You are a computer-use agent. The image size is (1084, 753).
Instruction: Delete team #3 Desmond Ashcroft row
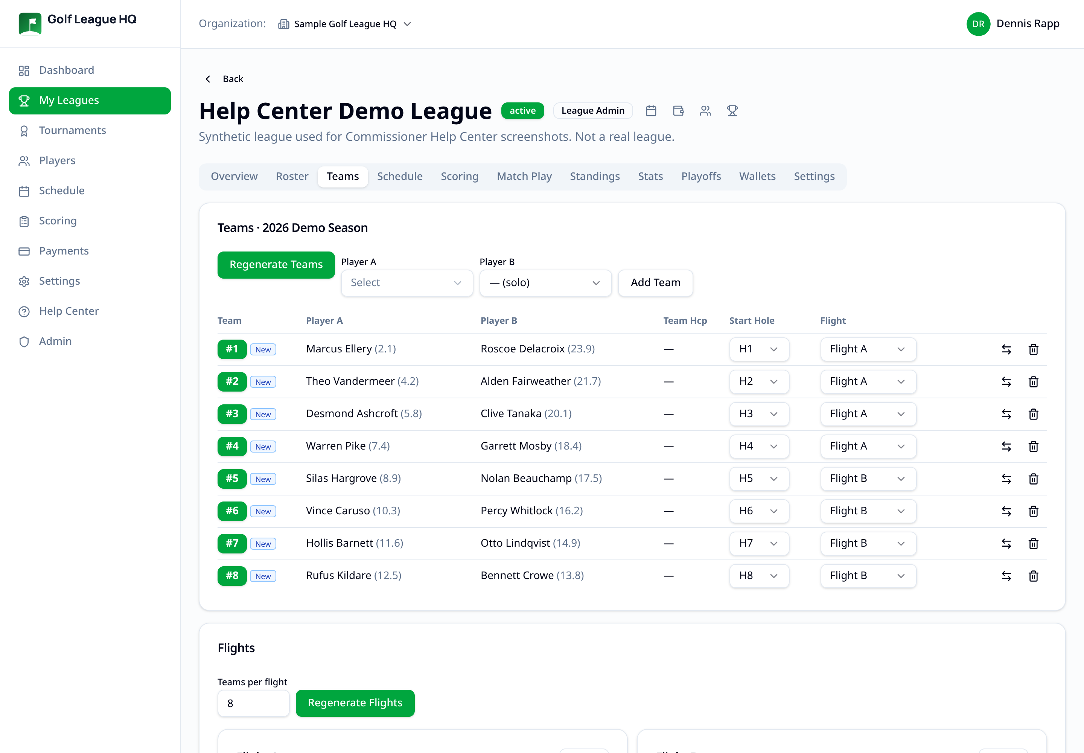[x=1033, y=414]
